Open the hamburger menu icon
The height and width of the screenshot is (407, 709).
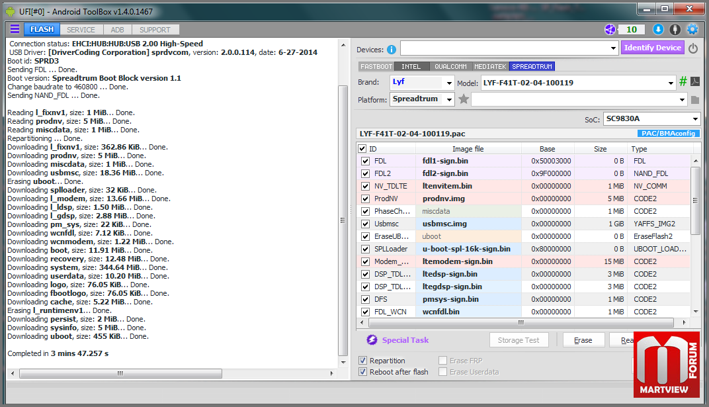(x=15, y=29)
